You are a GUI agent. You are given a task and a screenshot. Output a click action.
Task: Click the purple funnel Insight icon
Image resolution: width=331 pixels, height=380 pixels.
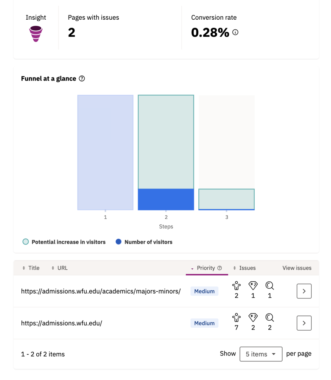36,34
